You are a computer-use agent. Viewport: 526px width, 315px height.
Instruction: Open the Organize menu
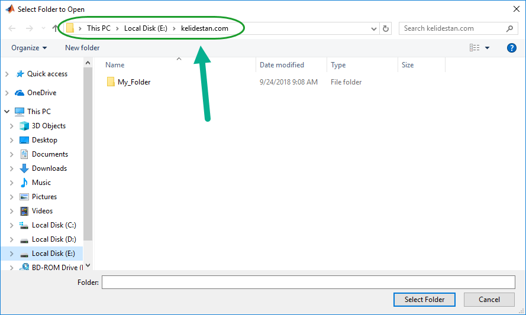(x=29, y=48)
